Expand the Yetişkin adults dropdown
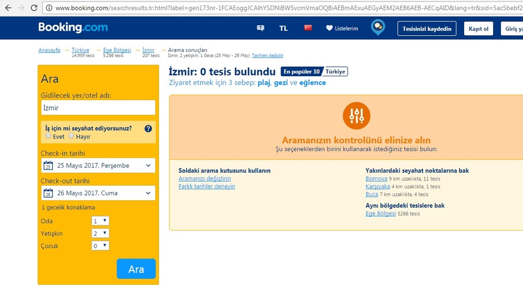This screenshot has width=523, height=294. (101, 234)
